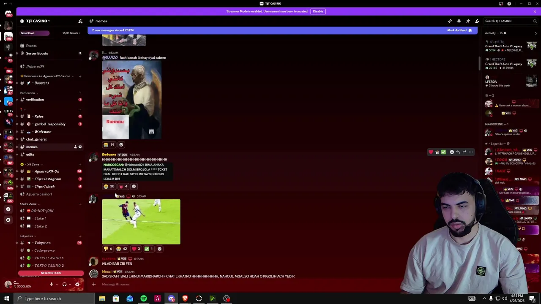The image size is (541, 304).
Task: Toggle laughing reaction with count 42
Action: click(x=122, y=249)
